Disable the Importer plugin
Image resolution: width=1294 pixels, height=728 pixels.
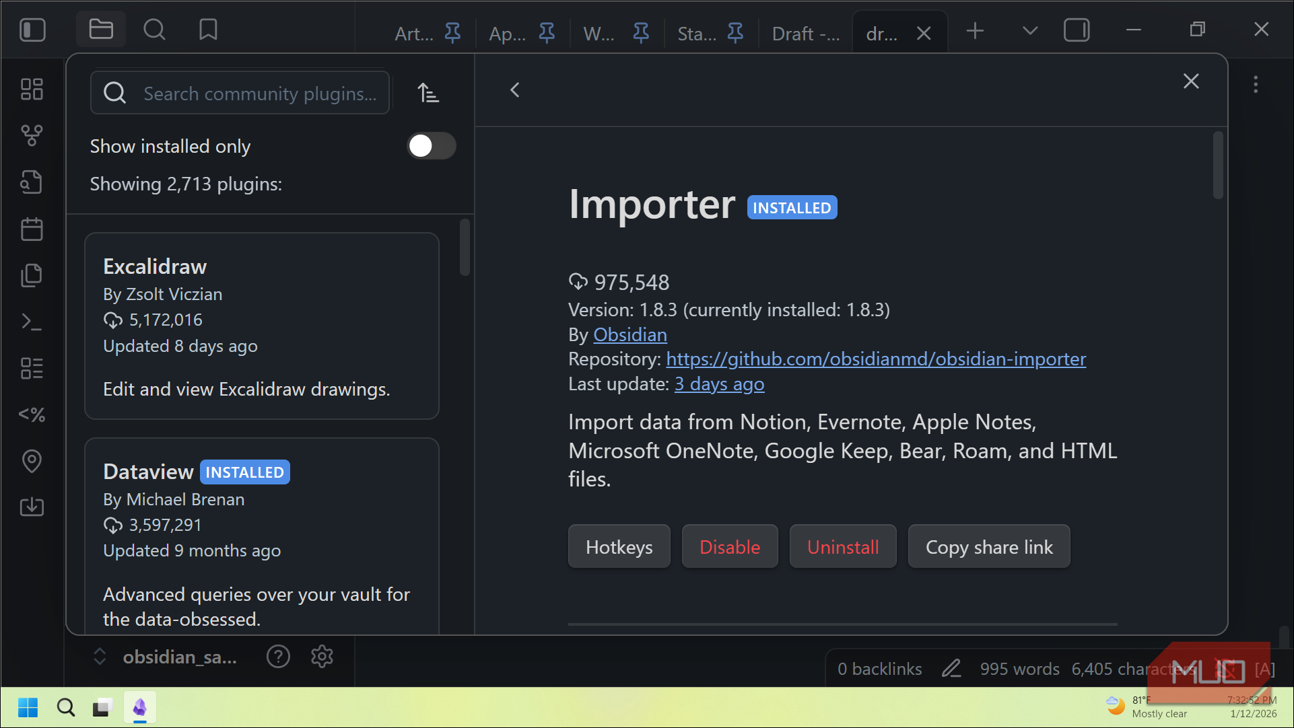[x=730, y=546]
